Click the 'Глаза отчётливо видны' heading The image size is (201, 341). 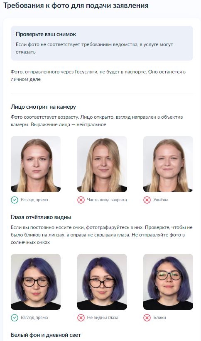[x=41, y=217]
